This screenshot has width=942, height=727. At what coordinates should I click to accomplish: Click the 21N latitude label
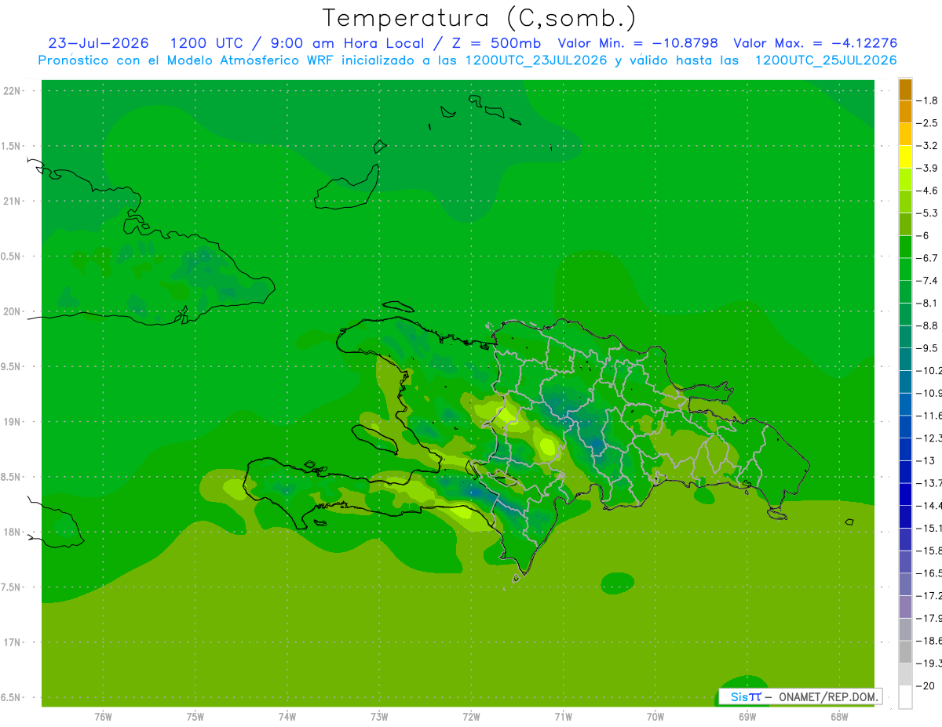13,202
